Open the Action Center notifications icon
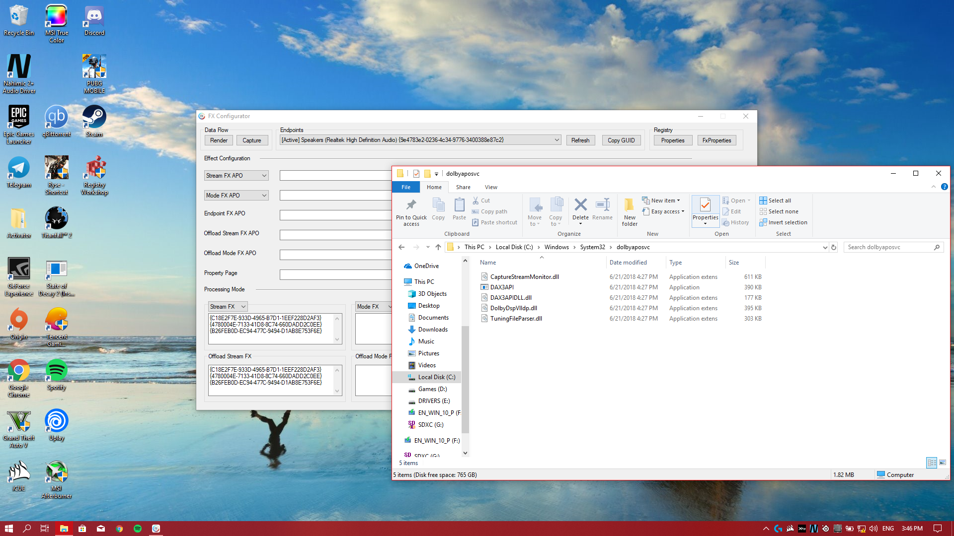The image size is (954, 536). coord(937,529)
